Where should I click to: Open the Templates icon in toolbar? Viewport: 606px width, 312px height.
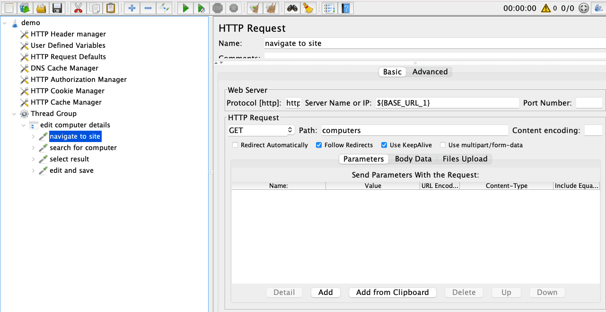pos(25,8)
